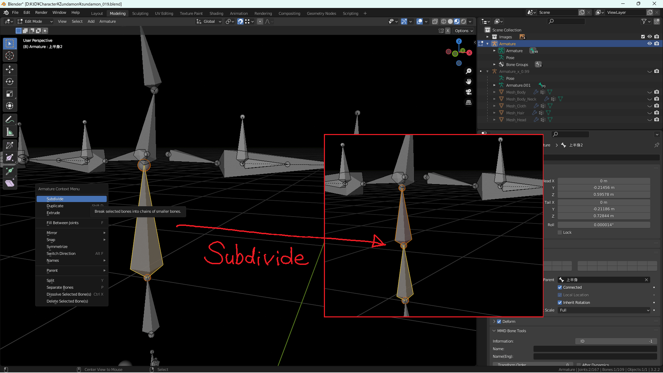
Task: Activate the Cursor tool
Action: tap(10, 56)
